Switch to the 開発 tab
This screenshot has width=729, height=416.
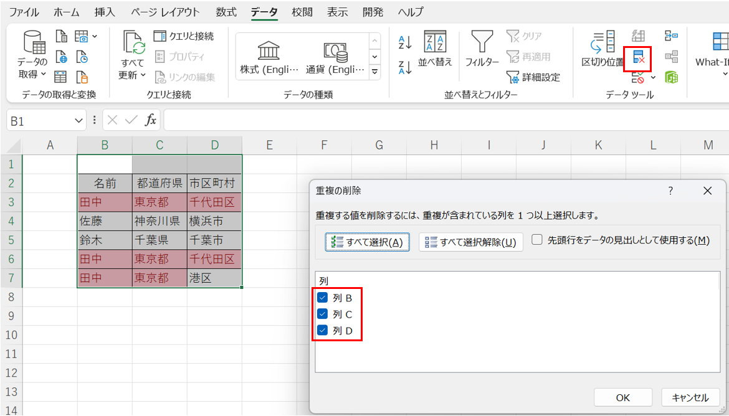(x=373, y=12)
